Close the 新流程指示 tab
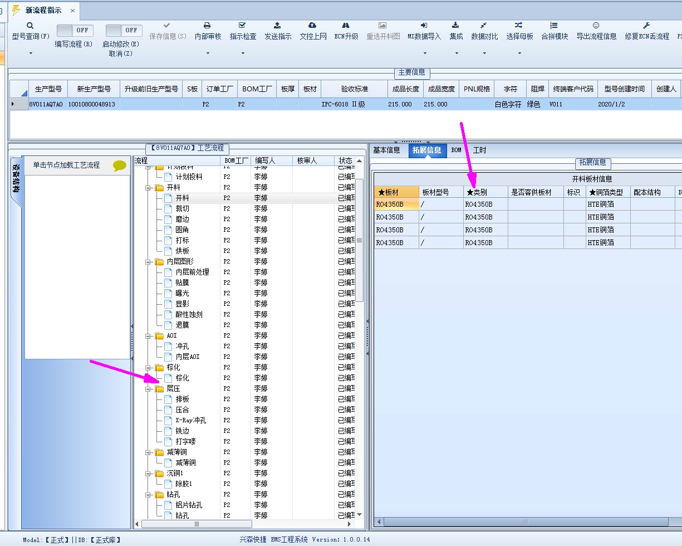 point(72,11)
